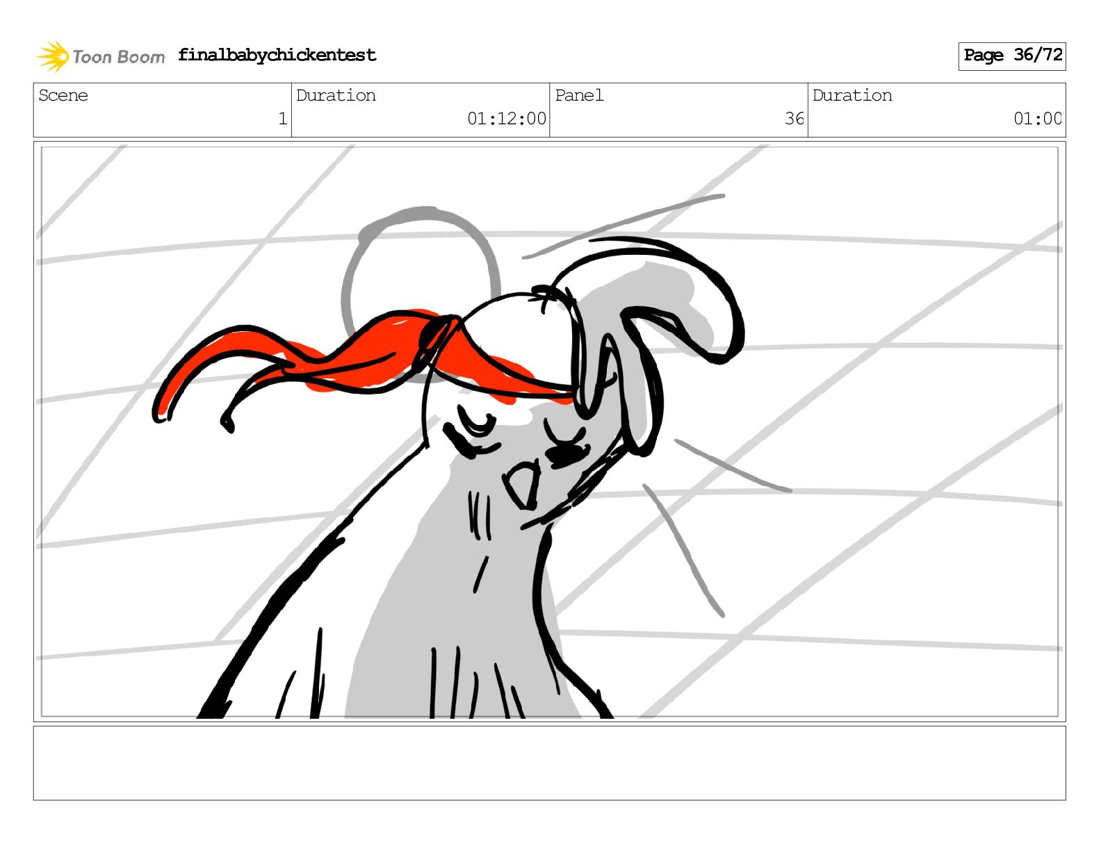This screenshot has width=1101, height=850.
Task: Click the 'Page 36/72' page indicator
Action: 1012,56
